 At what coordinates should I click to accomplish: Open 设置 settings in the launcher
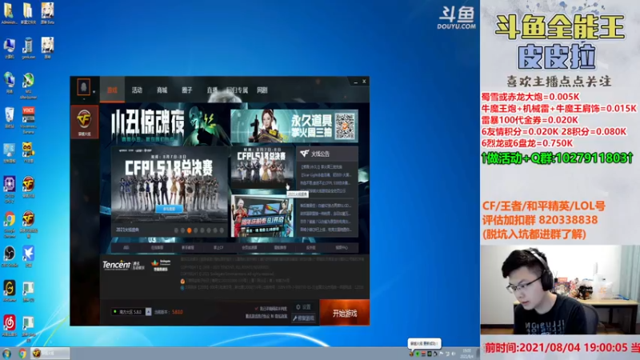(x=304, y=307)
